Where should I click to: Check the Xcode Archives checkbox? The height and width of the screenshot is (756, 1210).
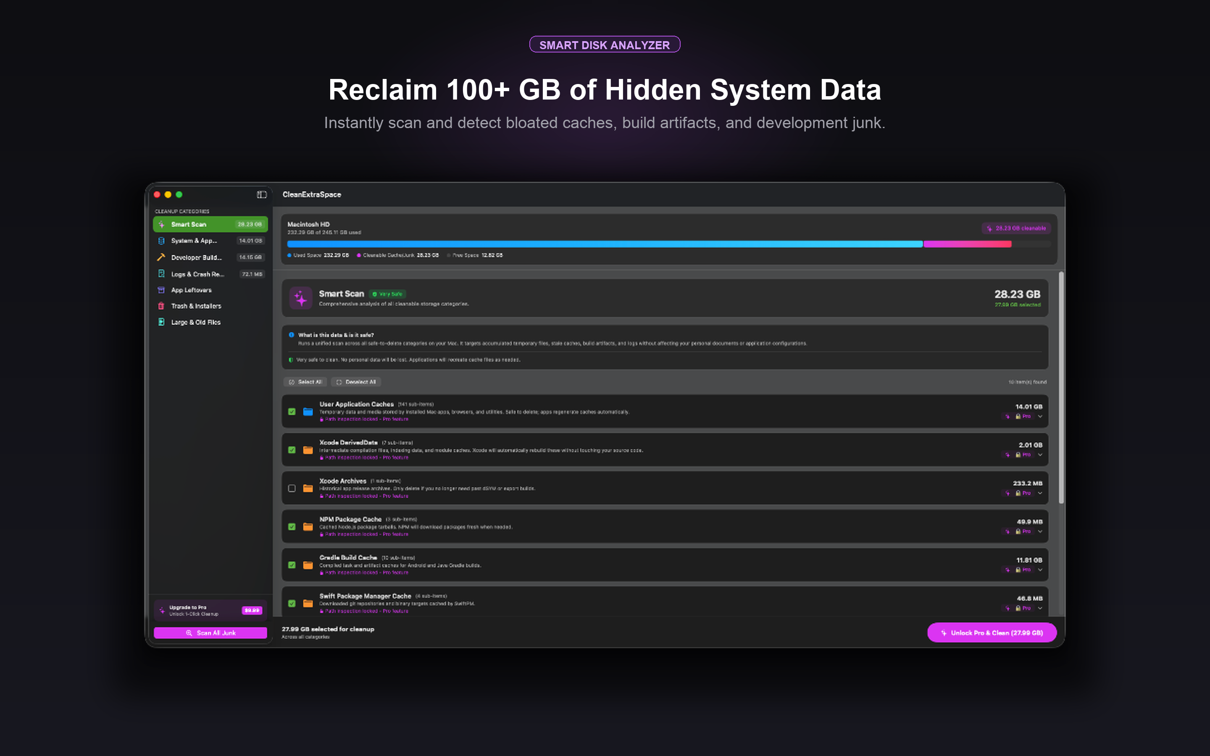coord(292,488)
